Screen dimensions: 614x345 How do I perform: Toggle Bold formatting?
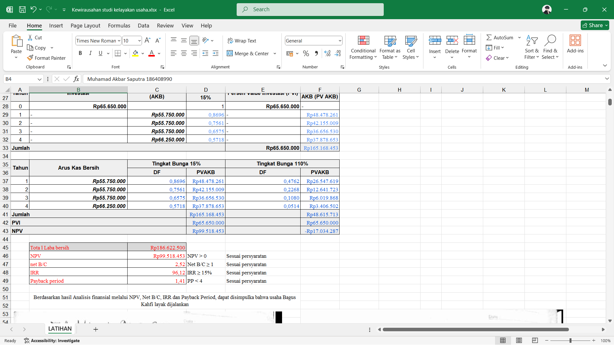coord(80,53)
